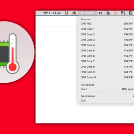Open the Dropbox menu bar icon

click(x=66, y=13)
